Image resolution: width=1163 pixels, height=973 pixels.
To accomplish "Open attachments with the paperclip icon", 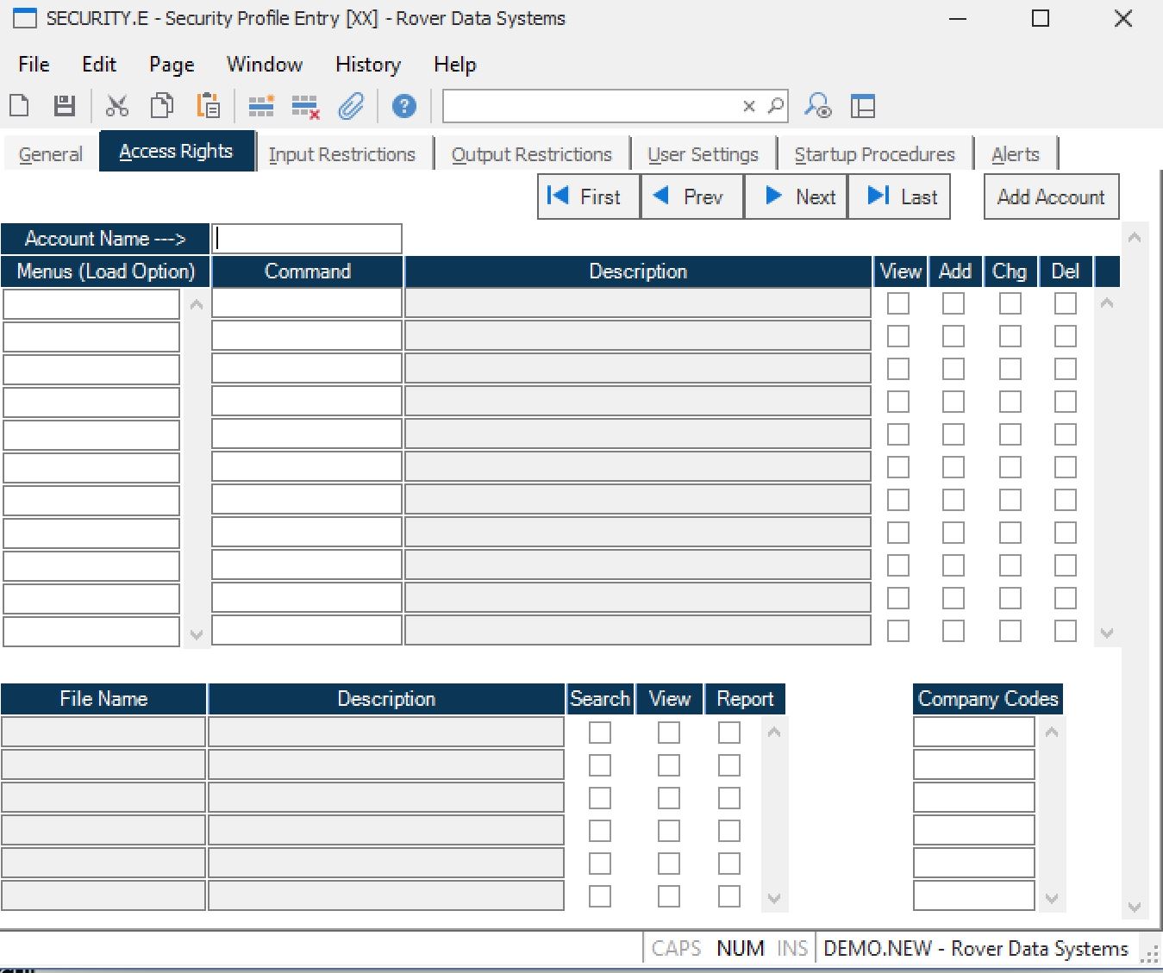I will (351, 106).
